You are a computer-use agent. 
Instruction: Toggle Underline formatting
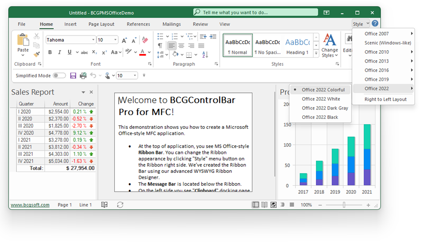click(69, 52)
